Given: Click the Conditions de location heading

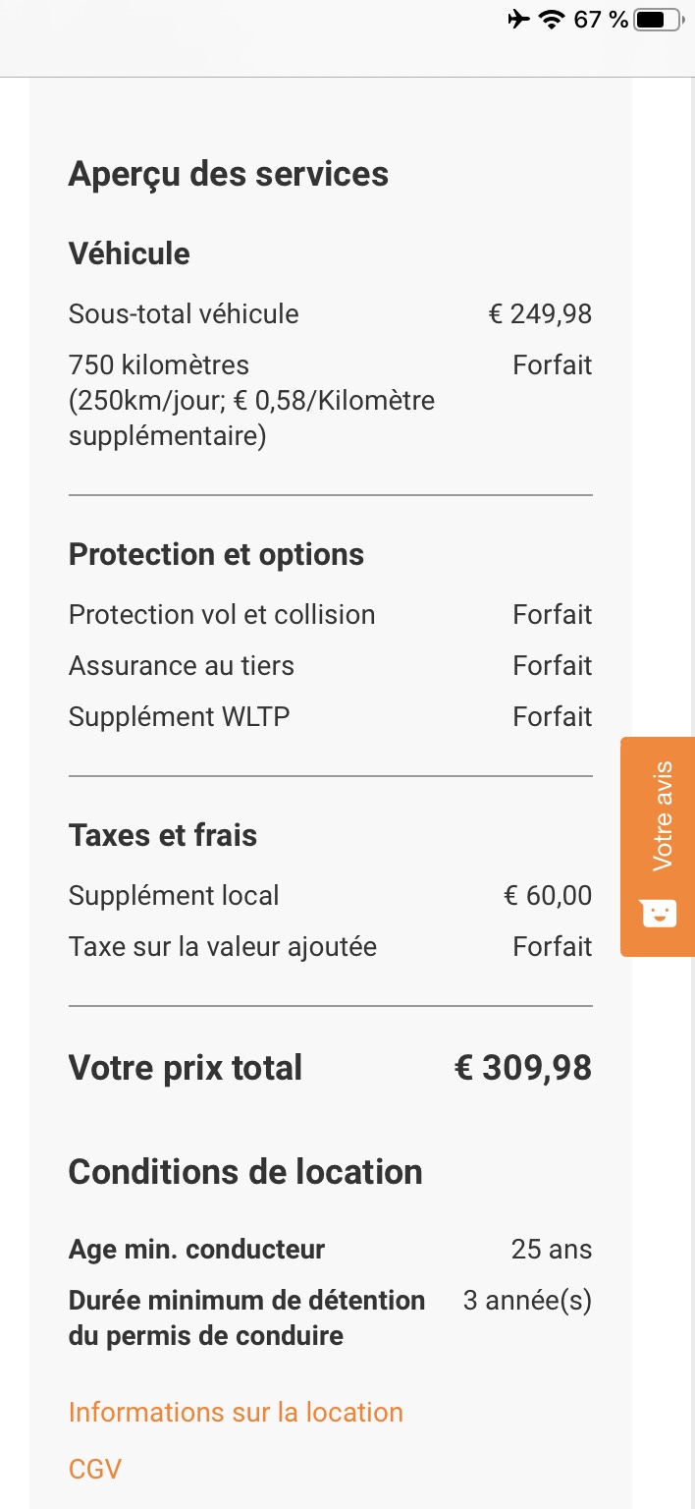Looking at the screenshot, I should (x=245, y=1171).
